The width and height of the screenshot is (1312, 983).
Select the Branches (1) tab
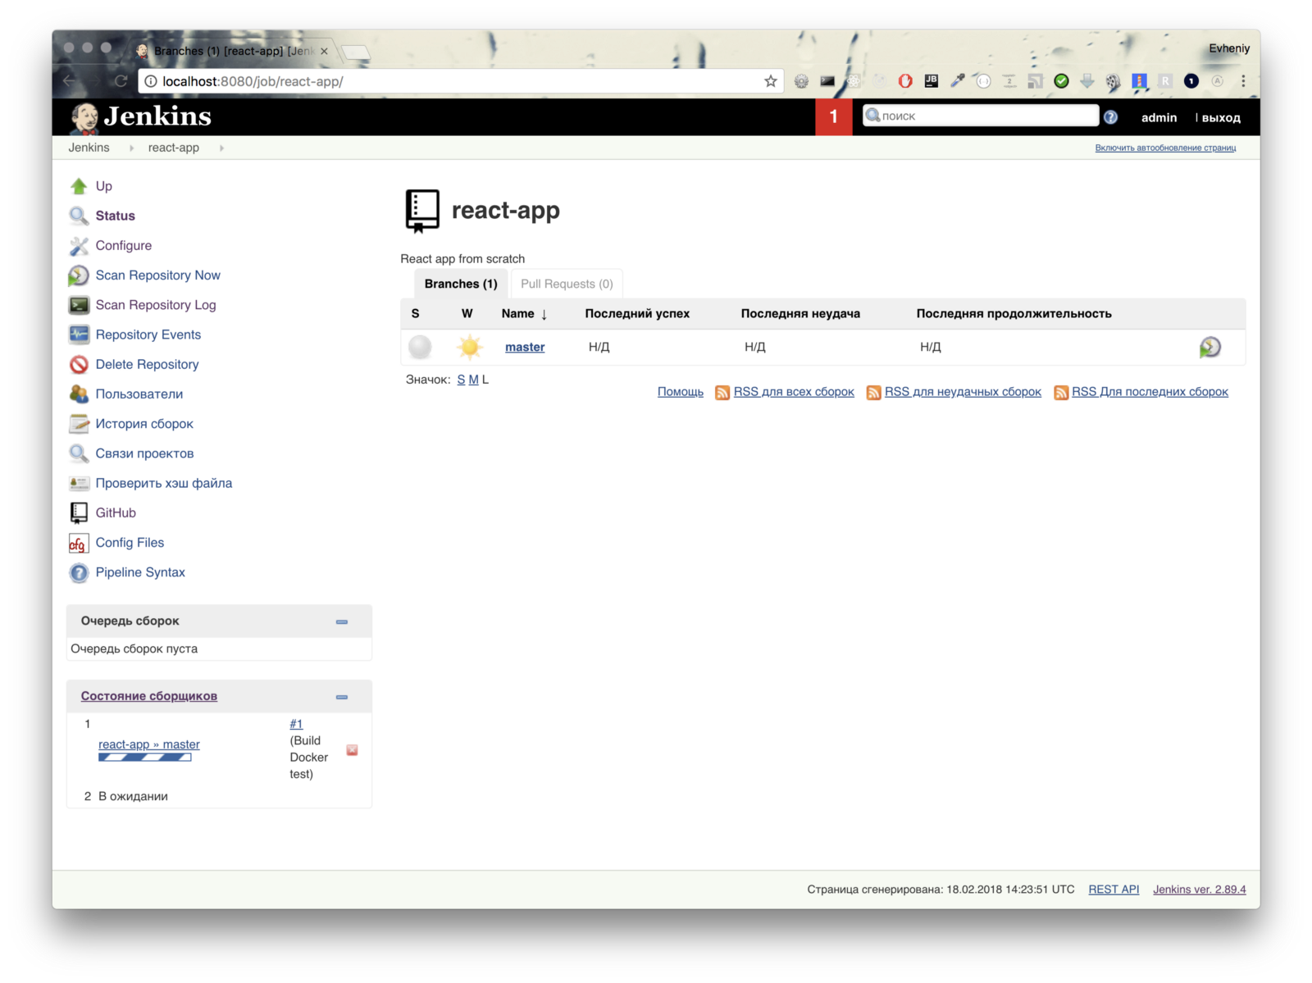click(461, 284)
